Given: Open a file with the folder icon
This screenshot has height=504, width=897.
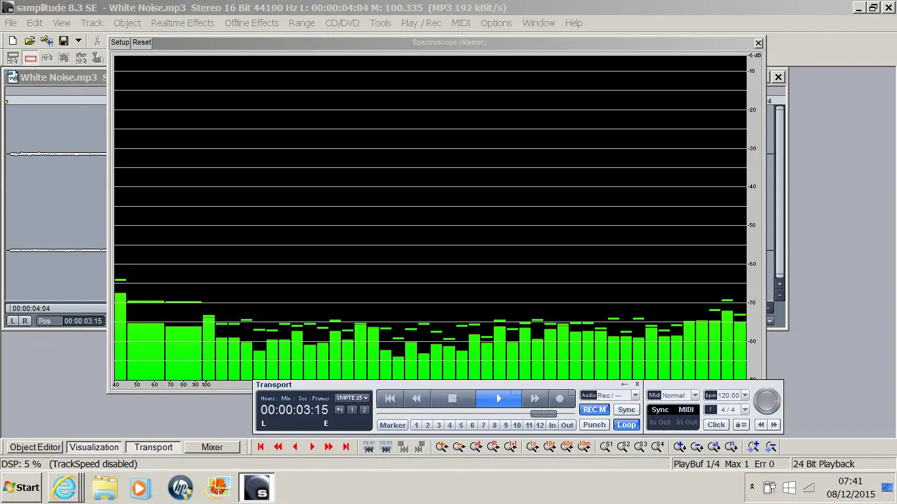Looking at the screenshot, I should pos(30,41).
